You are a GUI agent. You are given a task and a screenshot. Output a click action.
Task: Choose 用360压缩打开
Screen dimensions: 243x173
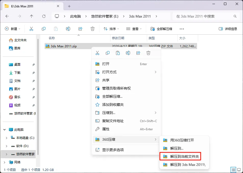pos(184,140)
